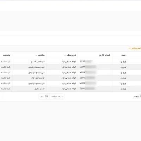
Task: Click the yellow پیگیری filter tag label
Action: point(136,48)
